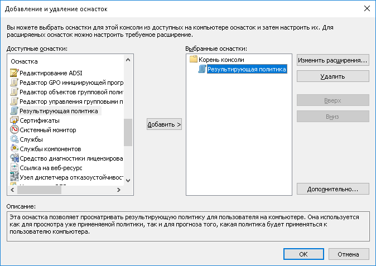Screen dimensions: 376x266
Task: Select the Редактирование ADSI snap-in icon
Action: [x=15, y=73]
